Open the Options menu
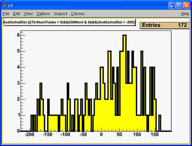 pos(43,14)
